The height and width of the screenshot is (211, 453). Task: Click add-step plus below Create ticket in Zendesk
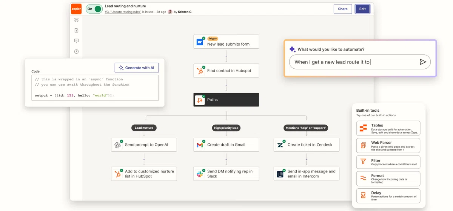tap(306, 159)
